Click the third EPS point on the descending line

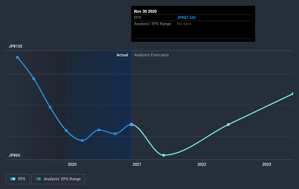click(50, 107)
